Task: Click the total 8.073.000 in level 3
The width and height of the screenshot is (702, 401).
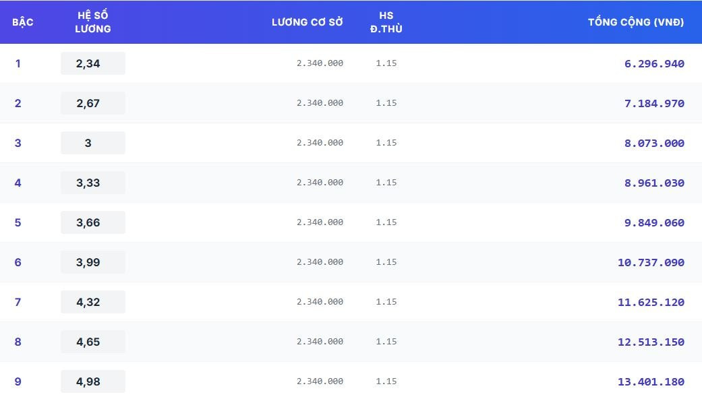Action: click(x=653, y=144)
